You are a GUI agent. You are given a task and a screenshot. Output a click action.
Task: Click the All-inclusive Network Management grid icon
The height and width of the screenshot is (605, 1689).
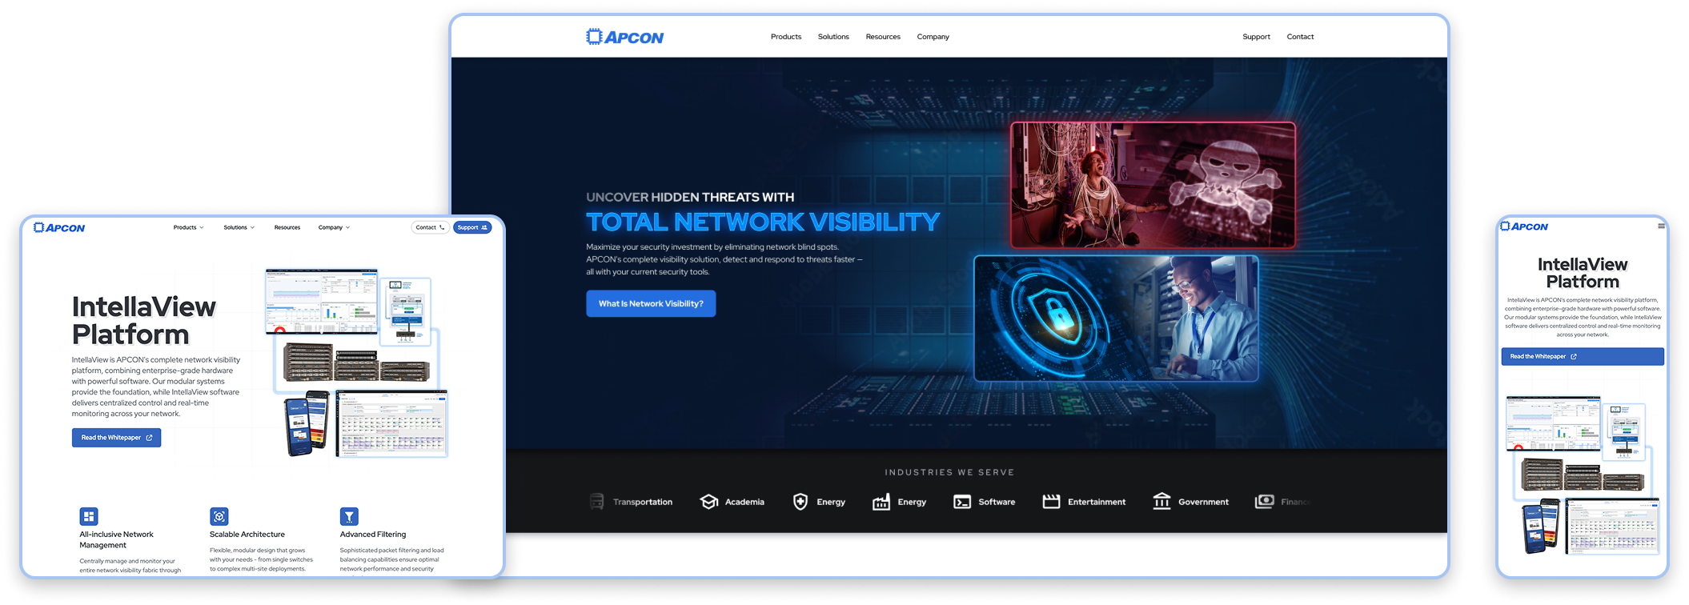[x=89, y=516]
